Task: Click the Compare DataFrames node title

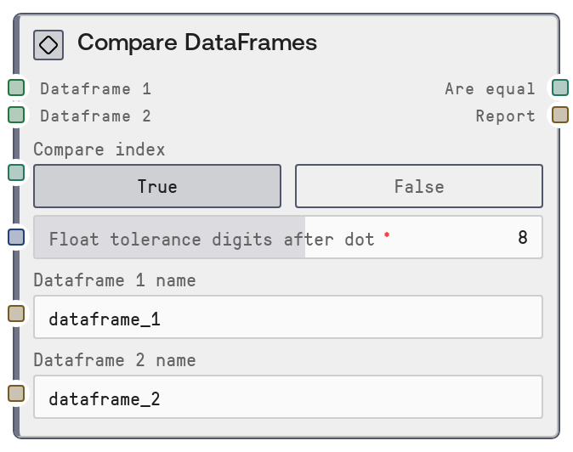Action: coord(197,43)
